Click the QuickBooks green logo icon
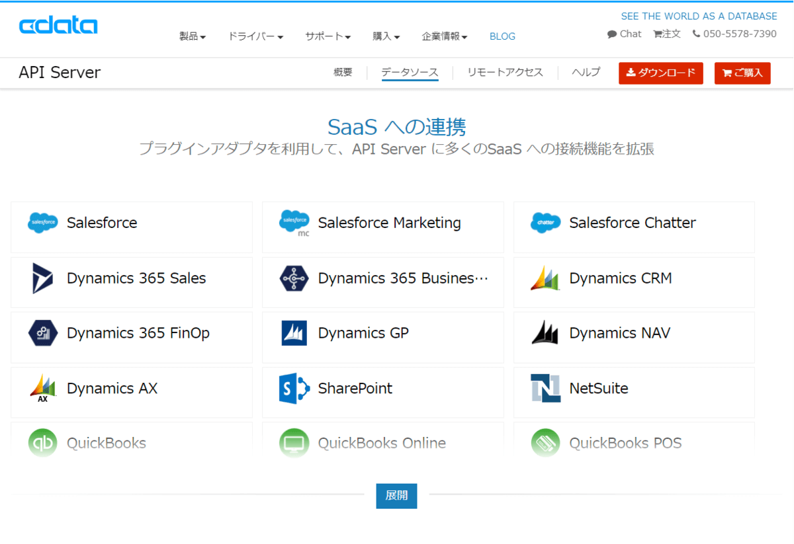Image resolution: width=794 pixels, height=544 pixels. [x=43, y=443]
